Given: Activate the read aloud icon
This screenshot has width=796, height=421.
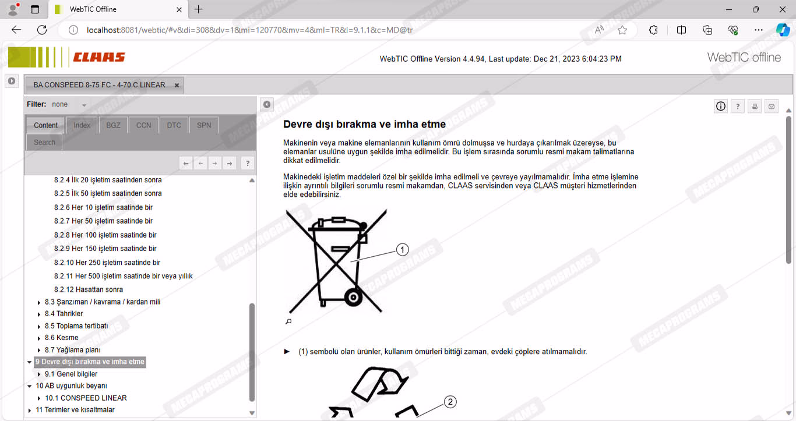Looking at the screenshot, I should [x=599, y=30].
